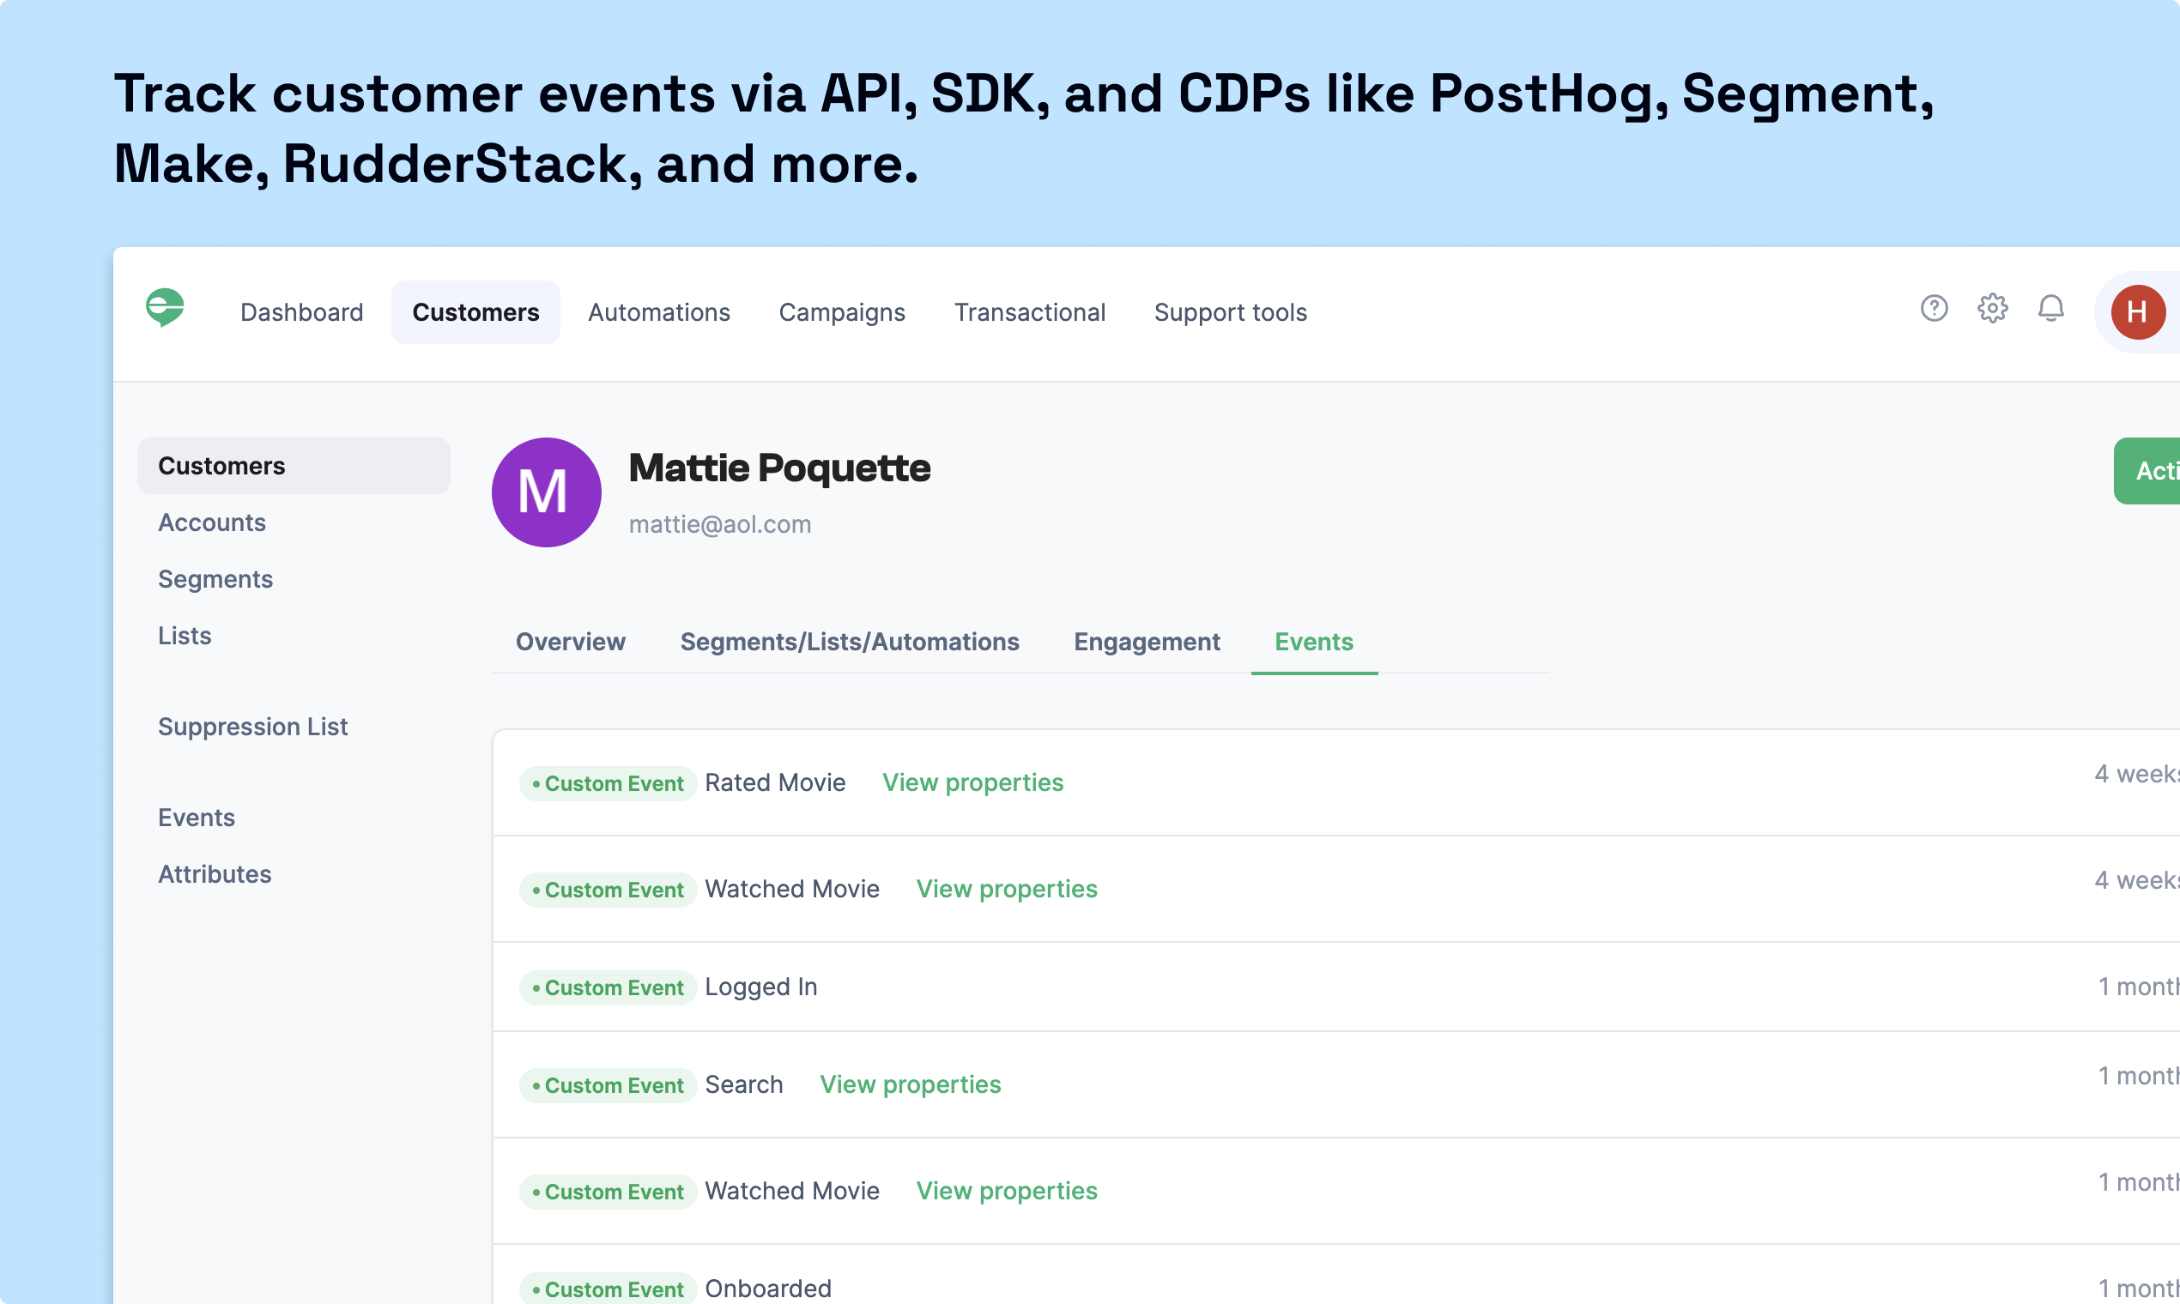Click the red H user avatar

[x=2137, y=312]
